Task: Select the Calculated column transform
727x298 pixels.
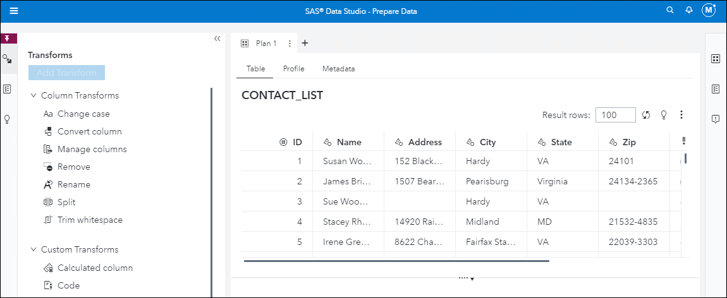Action: coord(95,268)
